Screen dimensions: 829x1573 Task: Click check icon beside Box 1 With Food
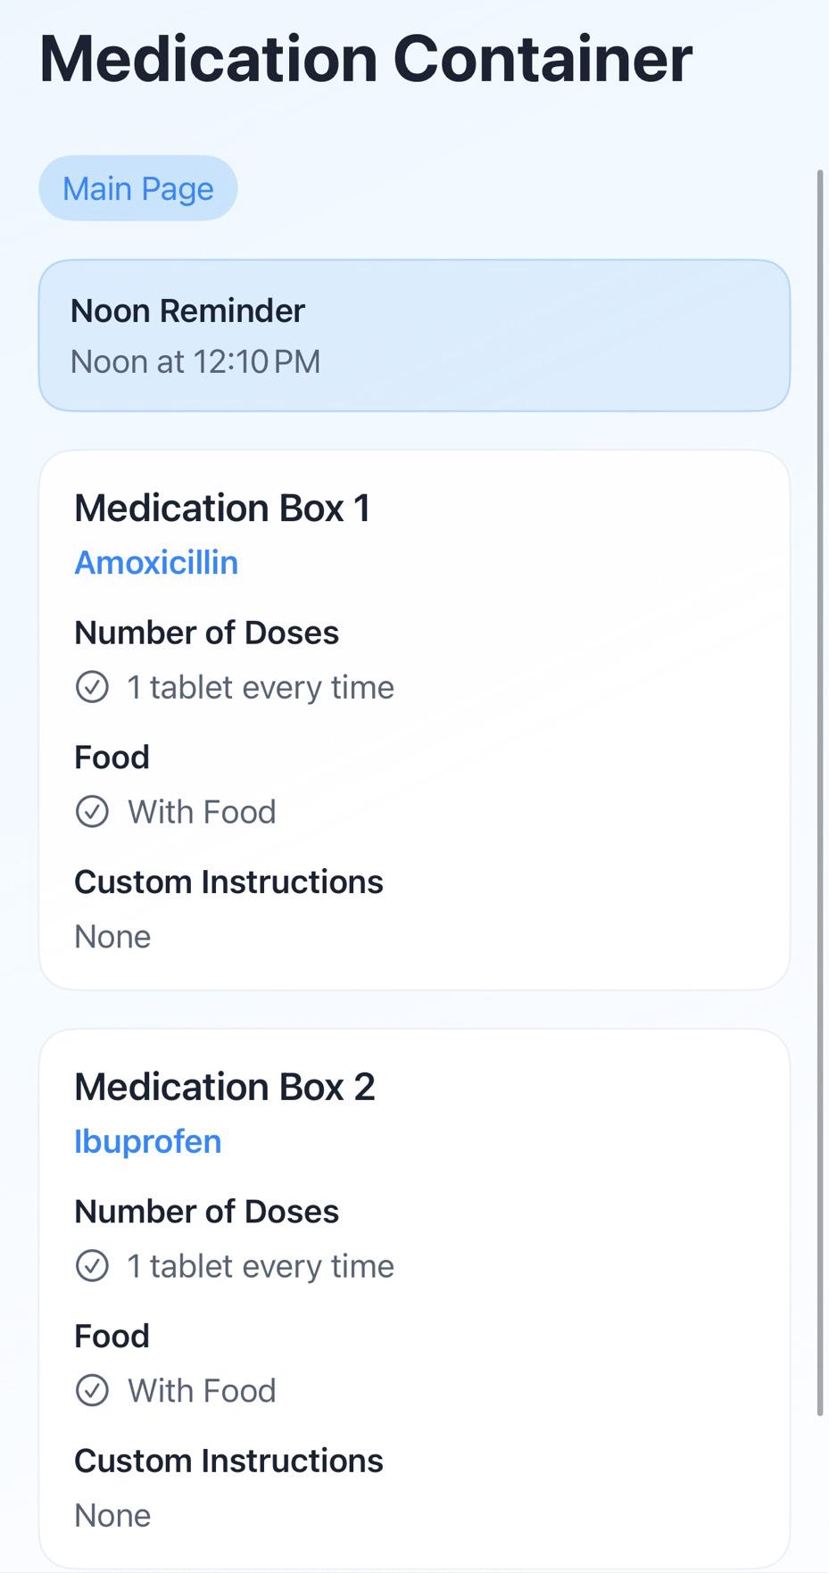point(92,812)
